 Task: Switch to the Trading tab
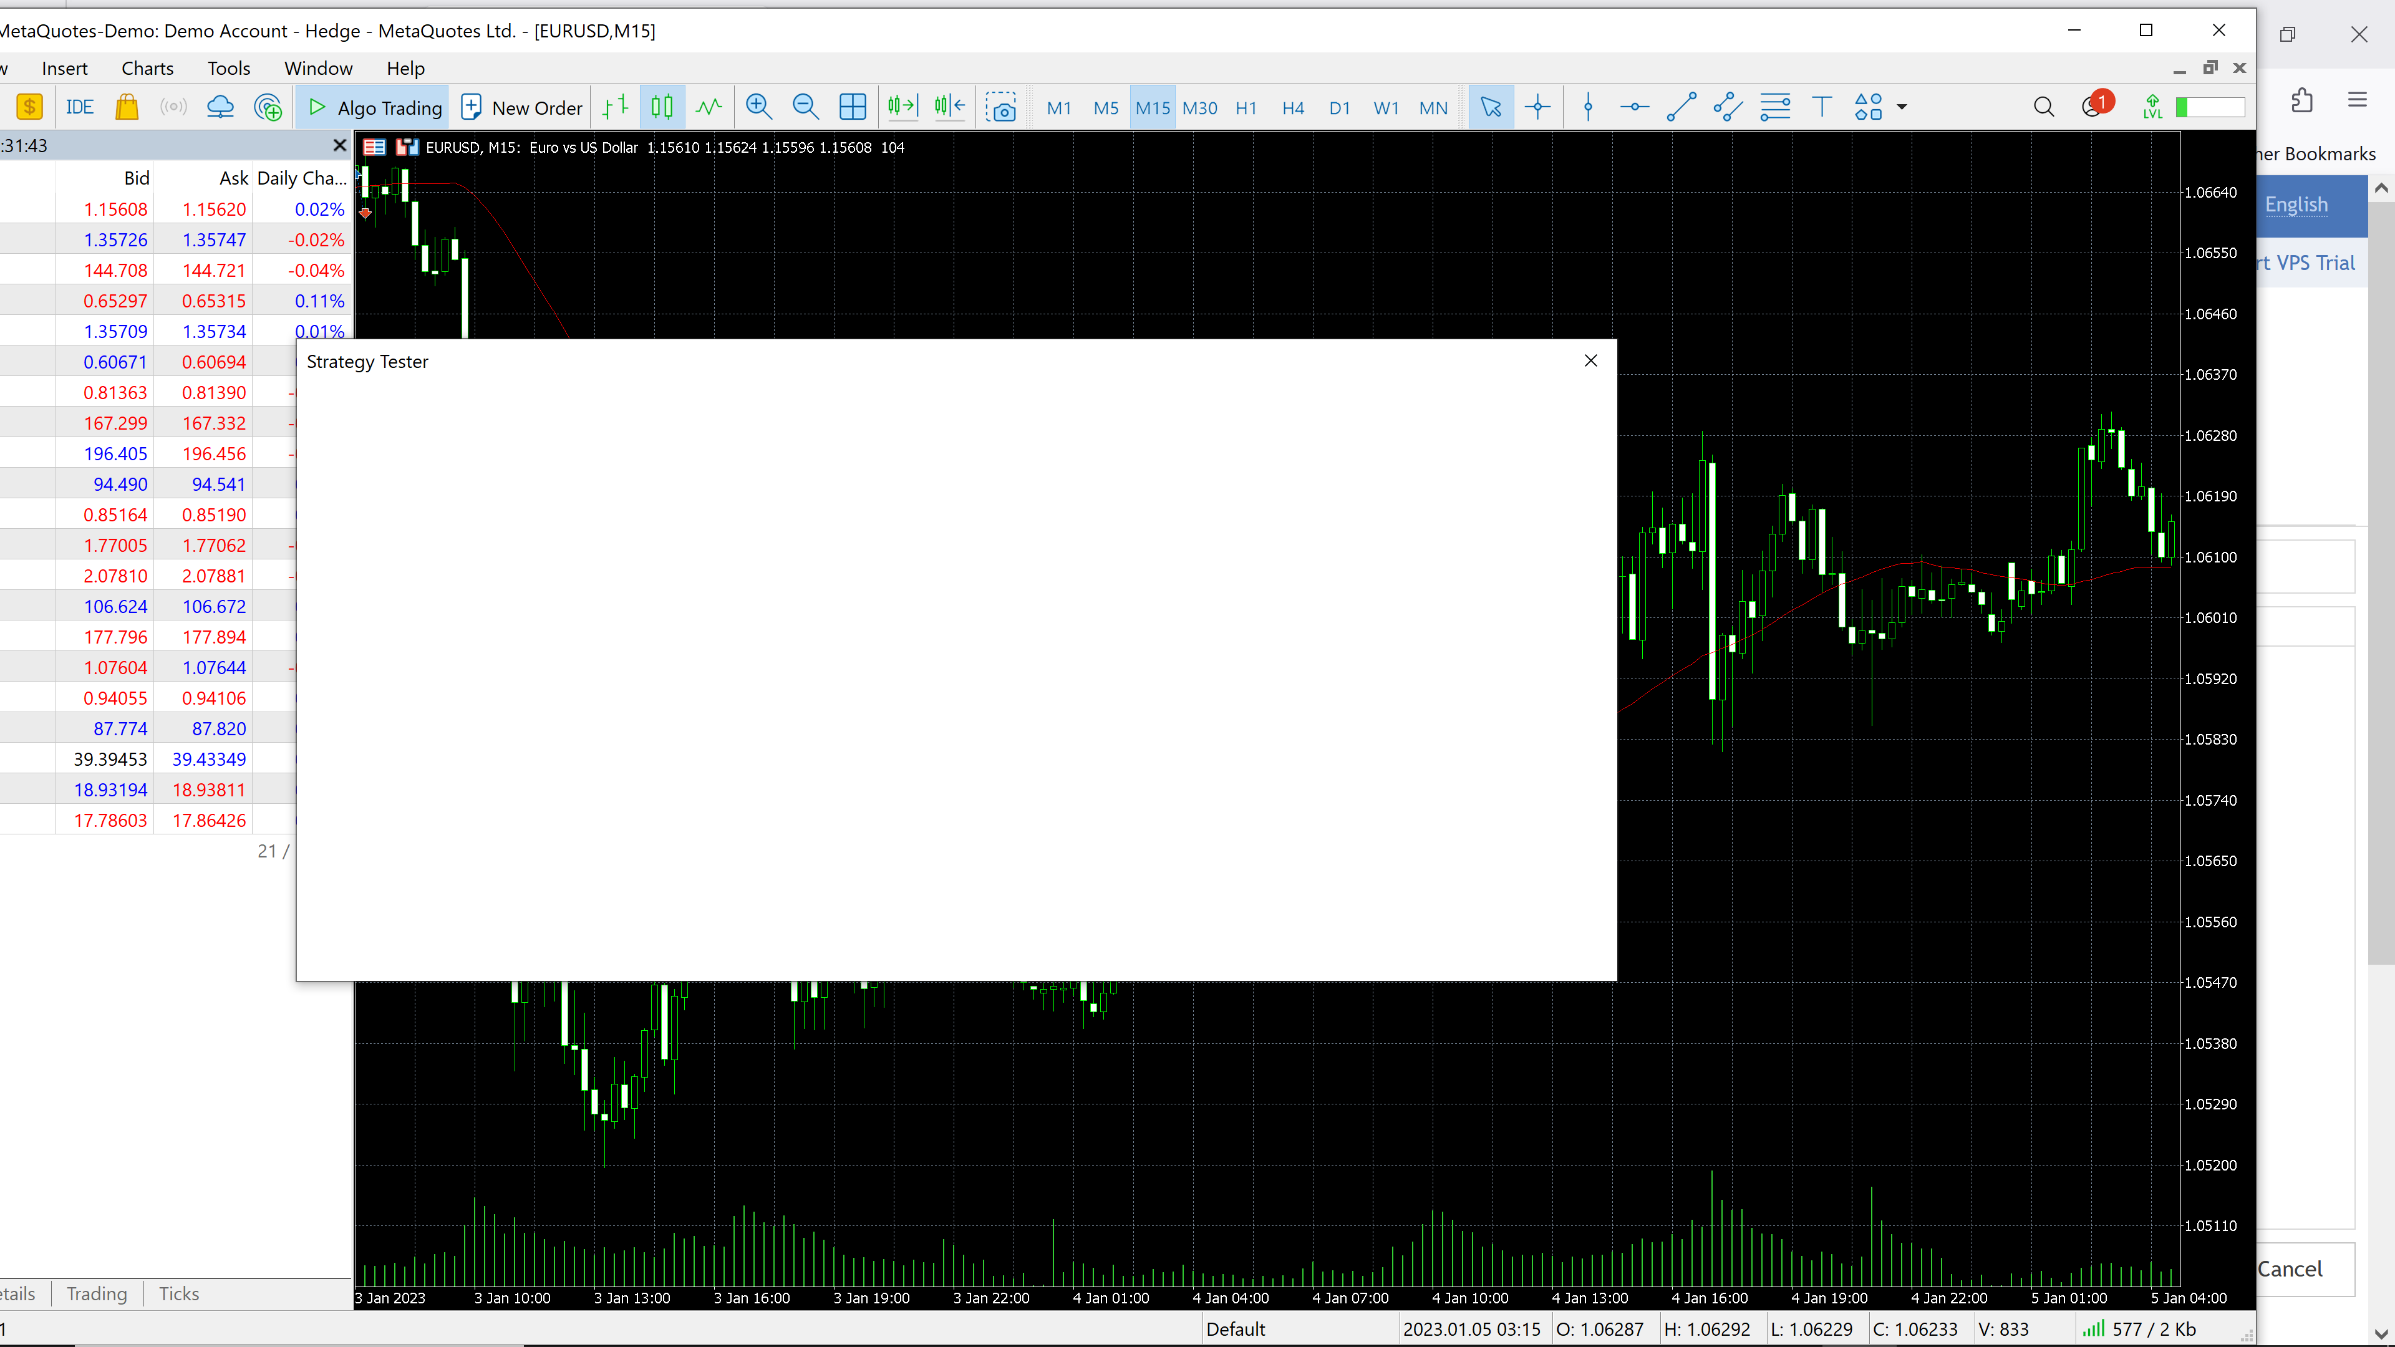97,1293
